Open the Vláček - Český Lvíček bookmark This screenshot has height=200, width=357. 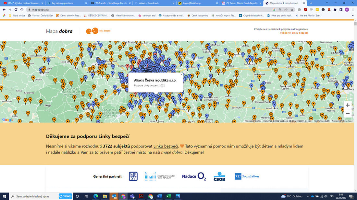point(41,16)
